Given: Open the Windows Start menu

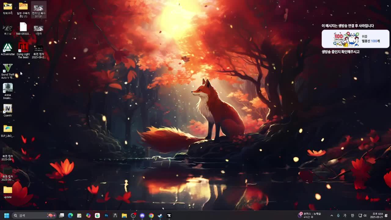Looking at the screenshot, I should [6, 215].
